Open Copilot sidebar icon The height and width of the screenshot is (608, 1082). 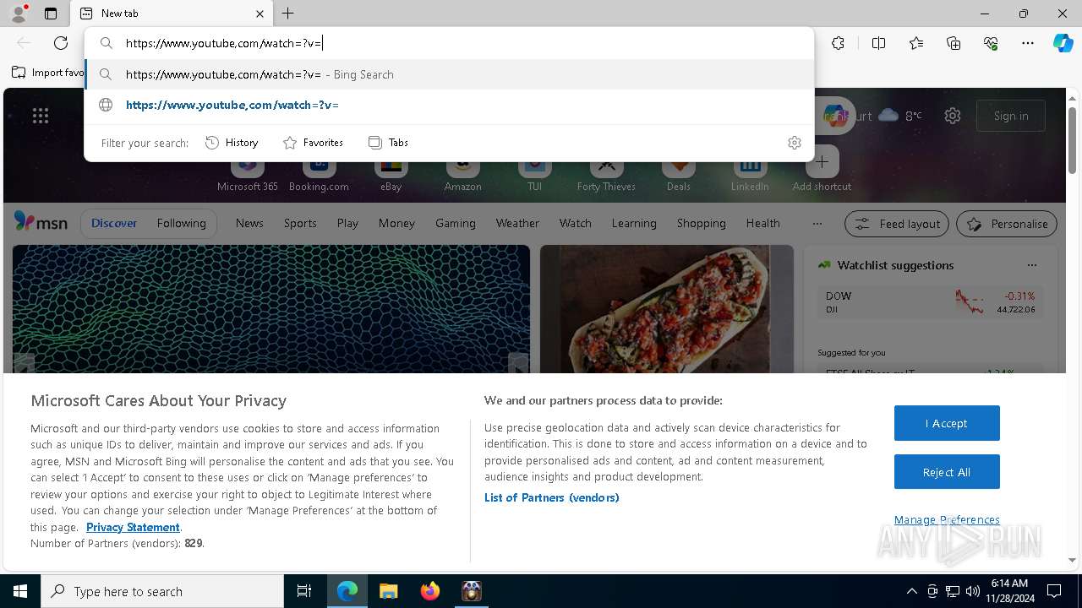[1063, 43]
